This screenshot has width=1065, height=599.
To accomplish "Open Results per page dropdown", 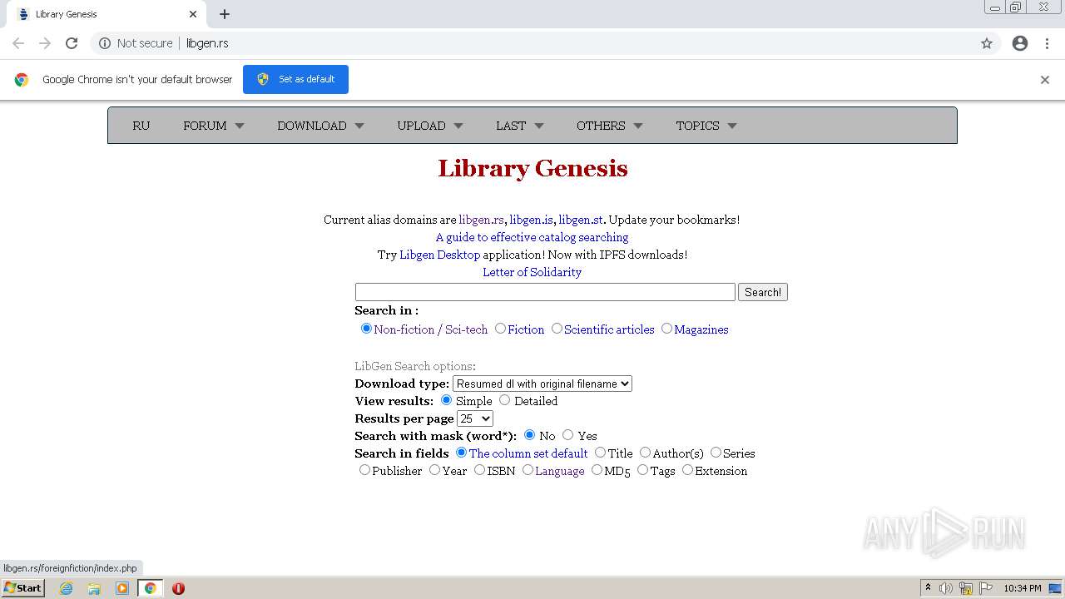I will (x=475, y=418).
